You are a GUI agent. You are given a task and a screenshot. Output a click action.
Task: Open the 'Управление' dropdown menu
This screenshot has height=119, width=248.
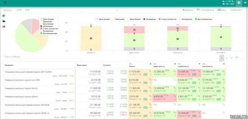236,10
